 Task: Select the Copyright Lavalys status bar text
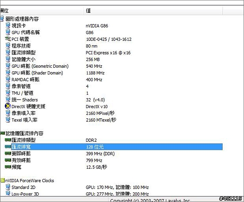pyautogui.click(x=150, y=200)
